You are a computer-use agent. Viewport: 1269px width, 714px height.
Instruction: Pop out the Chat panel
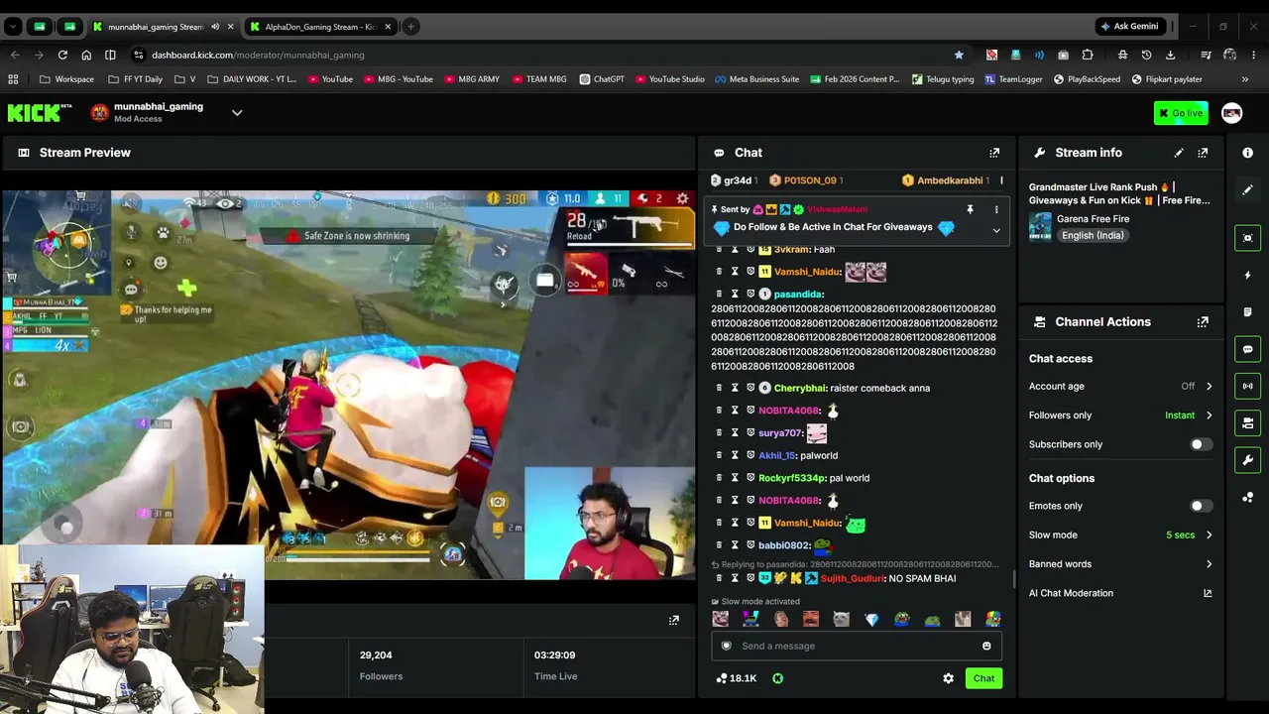(994, 153)
